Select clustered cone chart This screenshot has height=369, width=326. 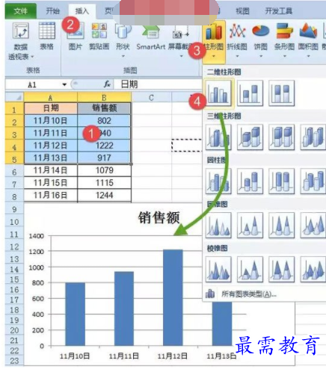click(218, 226)
